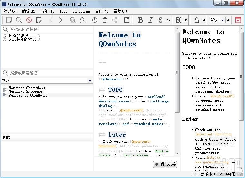
Task: Open the 窗口(W) menu
Action: click(x=102, y=11)
